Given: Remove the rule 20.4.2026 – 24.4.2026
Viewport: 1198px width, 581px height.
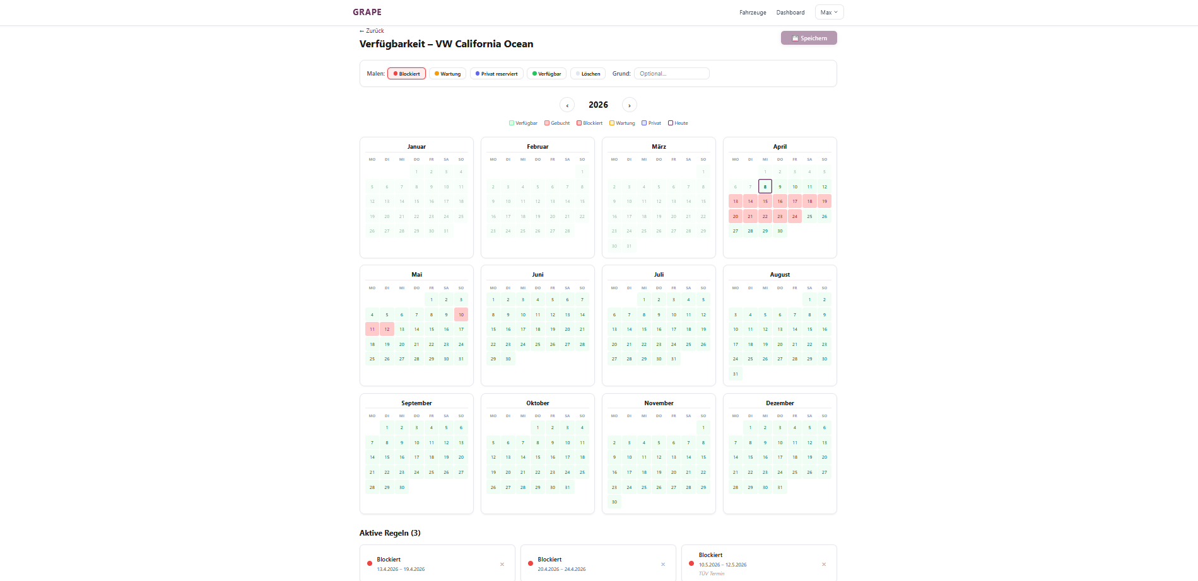Looking at the screenshot, I should [x=663, y=565].
